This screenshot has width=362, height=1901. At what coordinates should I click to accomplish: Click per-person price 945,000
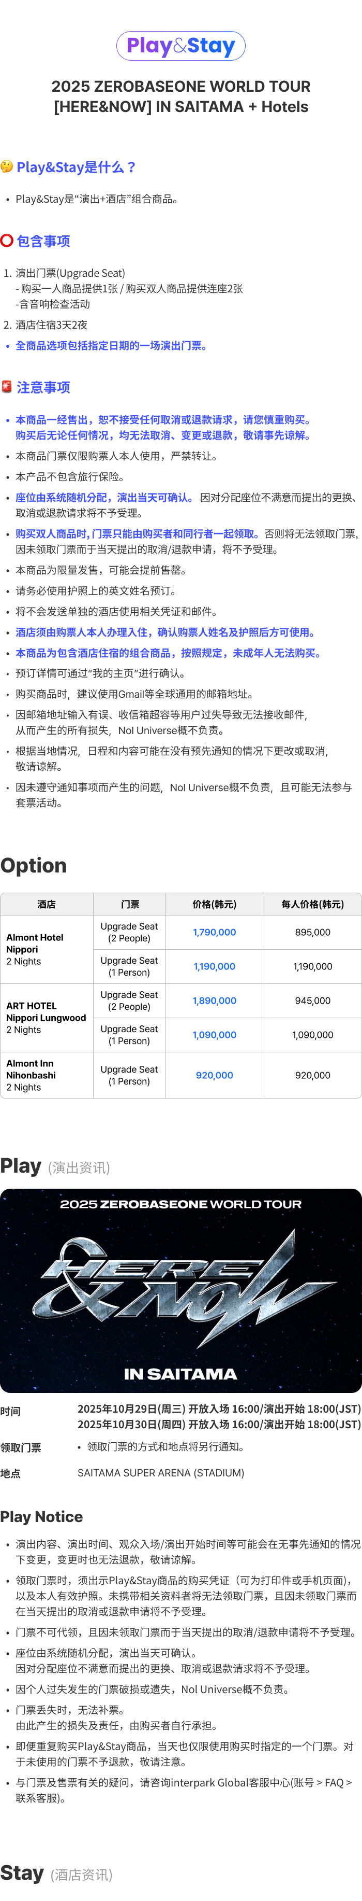[x=313, y=1001]
